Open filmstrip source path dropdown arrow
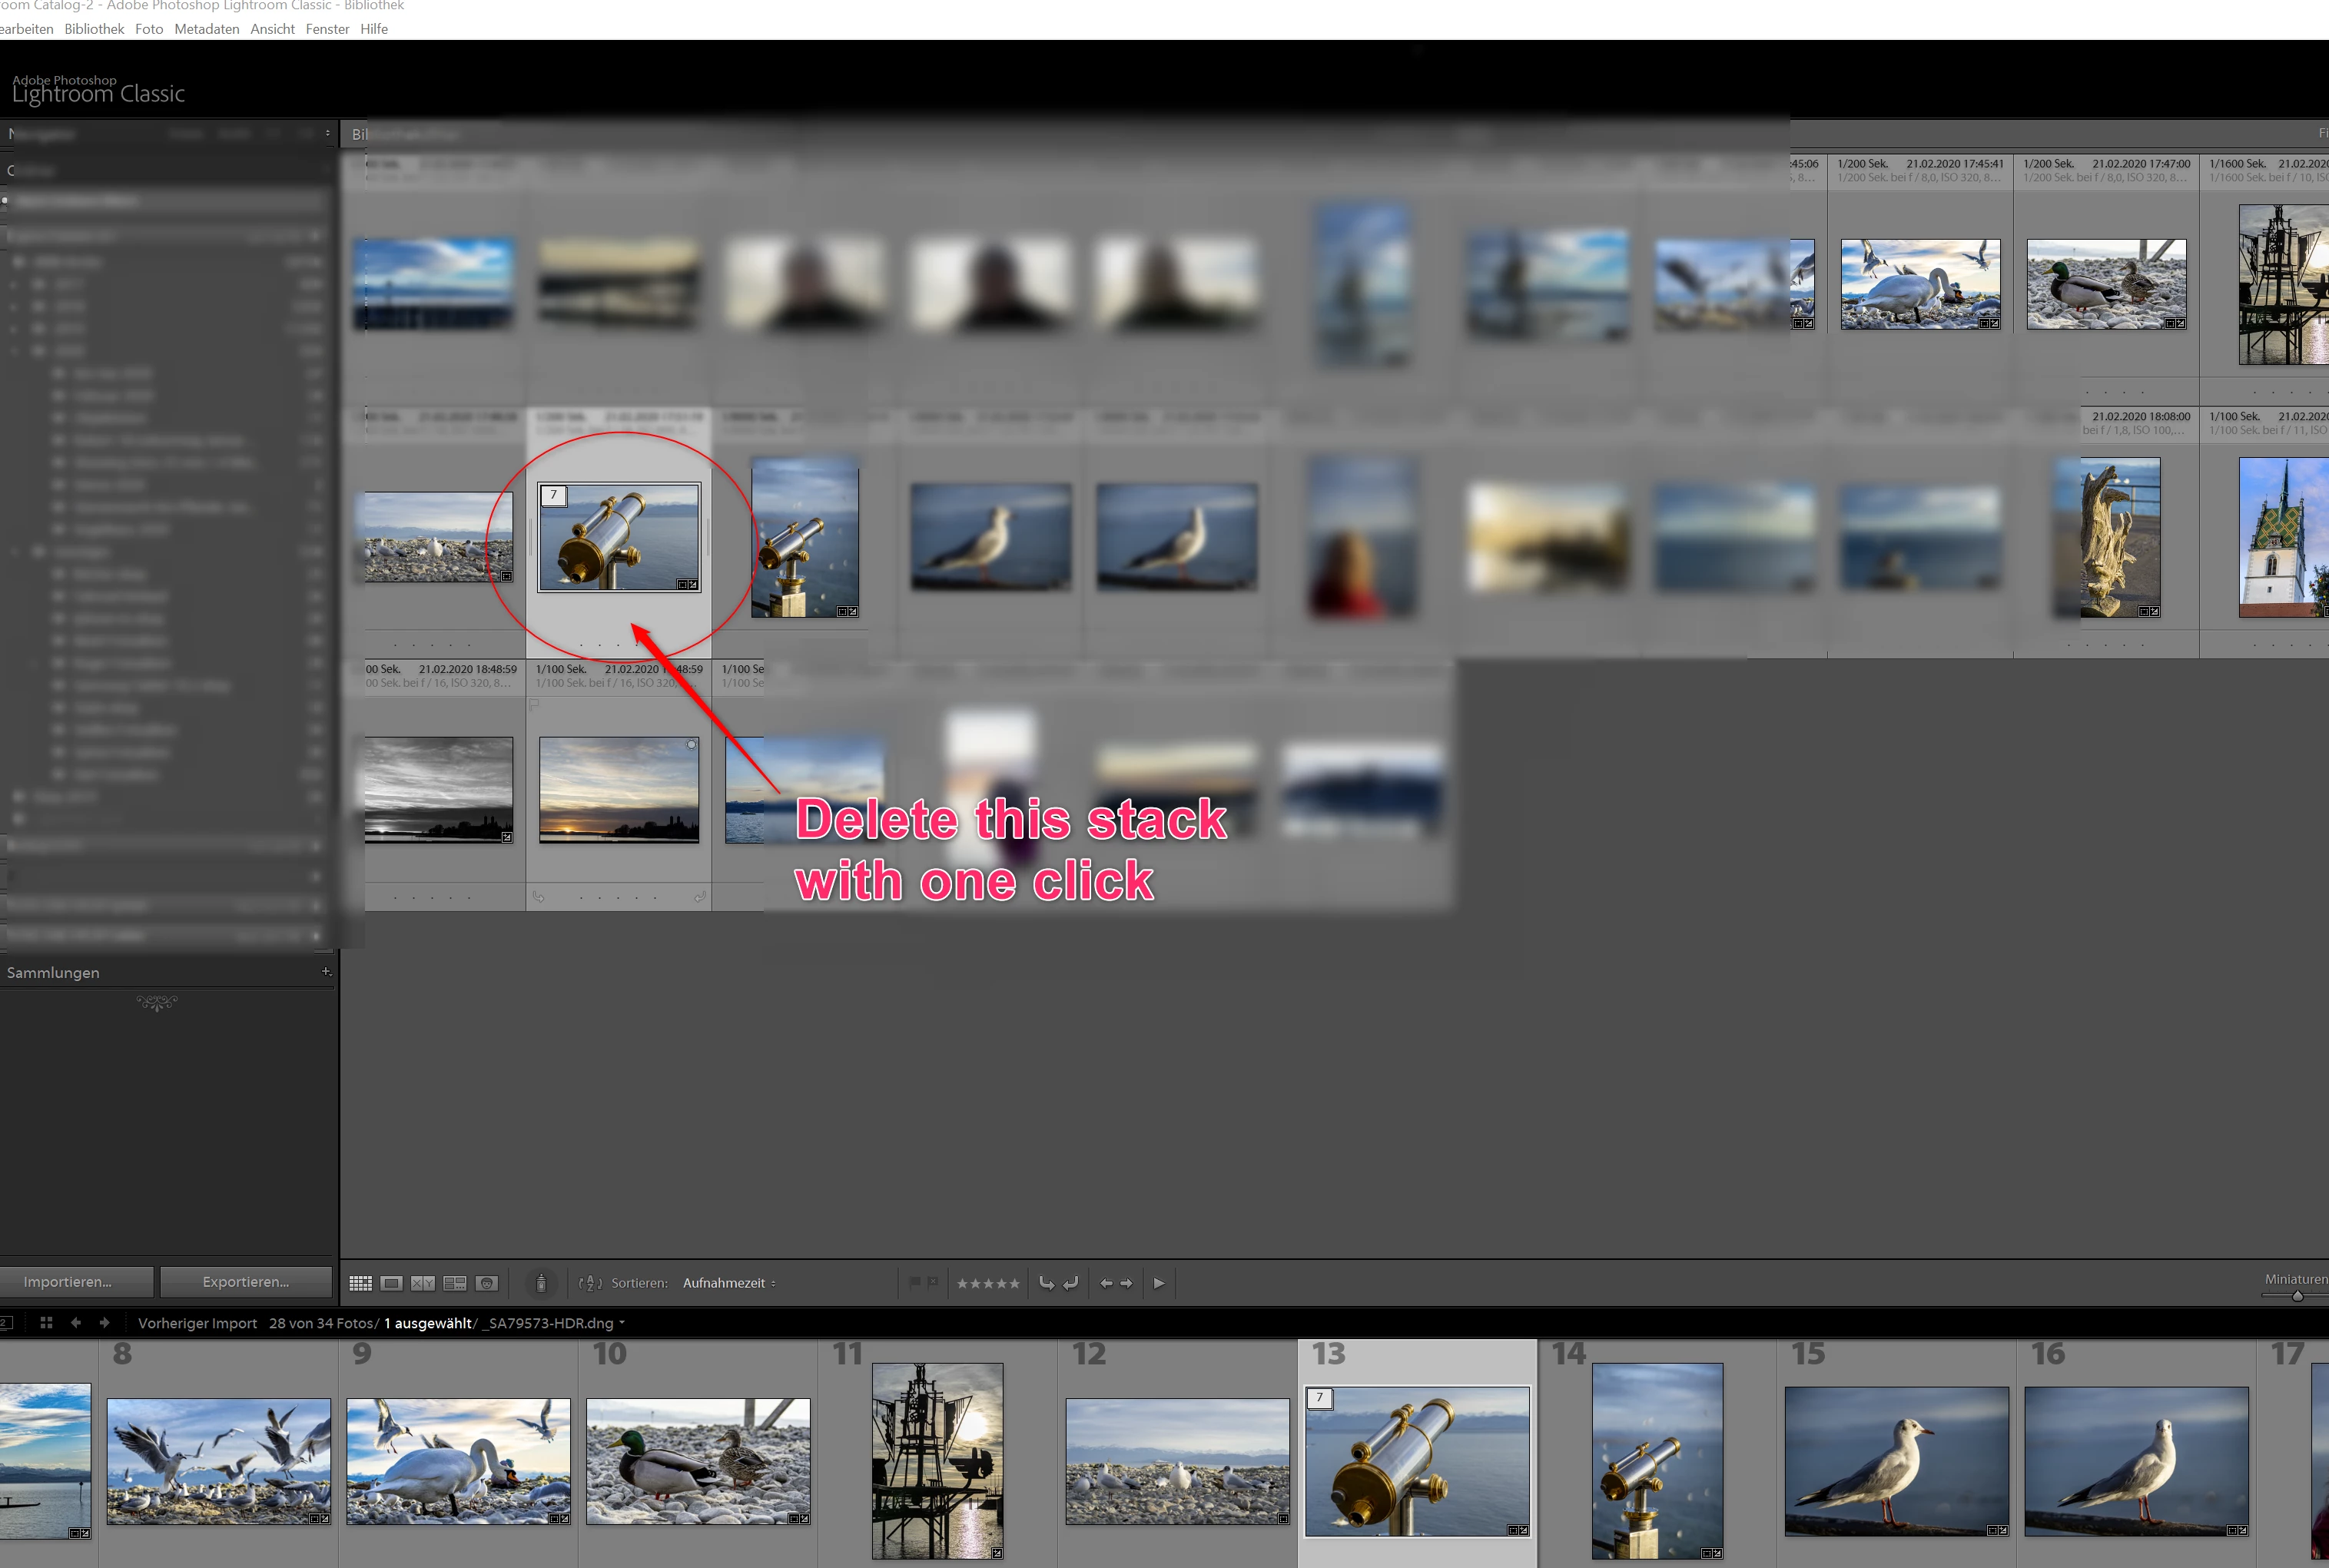 622,1323
